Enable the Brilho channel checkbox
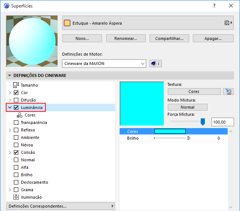This screenshot has width=240, height=211. [16, 175]
